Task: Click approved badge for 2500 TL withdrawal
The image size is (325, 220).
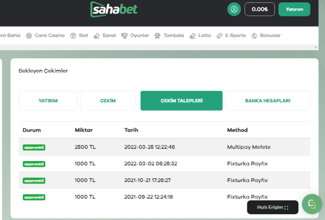Action: click(34, 147)
